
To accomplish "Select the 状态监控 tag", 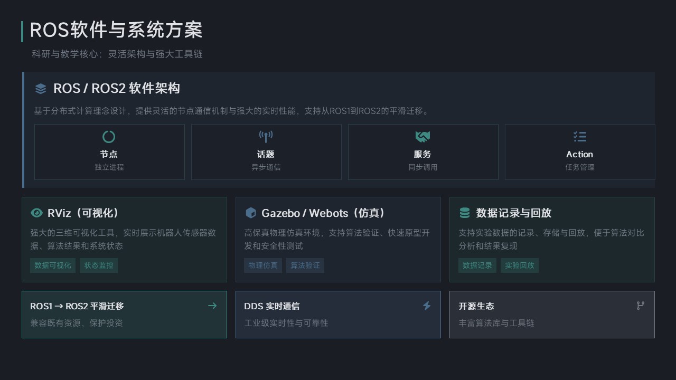I will (x=99, y=265).
